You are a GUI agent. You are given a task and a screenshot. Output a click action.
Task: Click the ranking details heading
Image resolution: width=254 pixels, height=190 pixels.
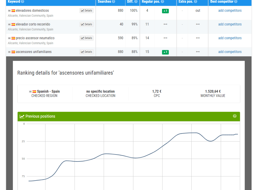(x=66, y=73)
